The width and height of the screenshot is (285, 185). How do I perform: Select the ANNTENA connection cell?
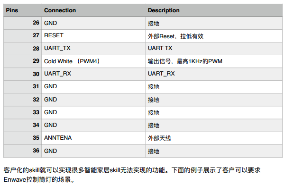93,138
